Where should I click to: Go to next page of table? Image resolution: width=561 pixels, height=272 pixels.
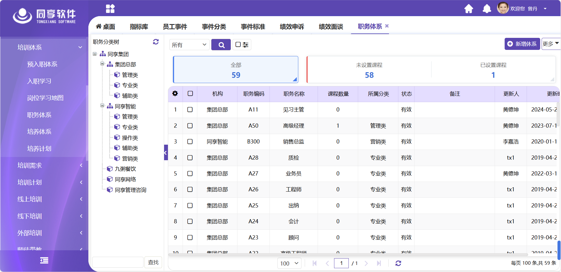point(366,263)
